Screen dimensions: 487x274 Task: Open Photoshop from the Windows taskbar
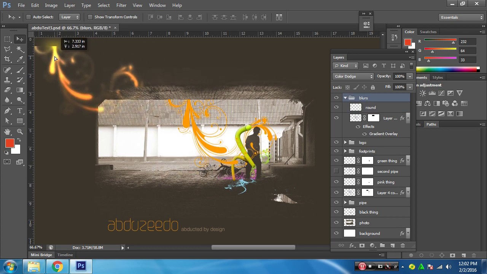pos(81,266)
